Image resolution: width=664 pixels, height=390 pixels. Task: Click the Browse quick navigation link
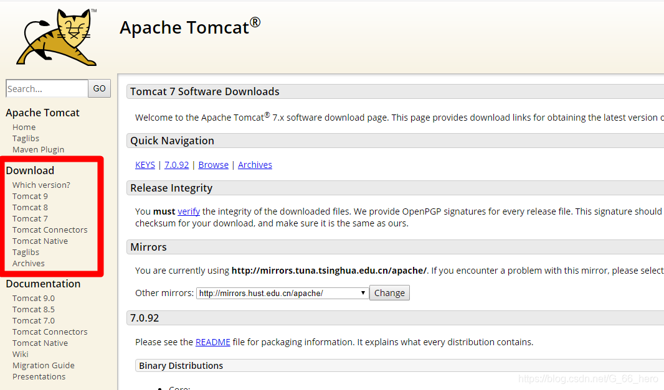coord(214,165)
